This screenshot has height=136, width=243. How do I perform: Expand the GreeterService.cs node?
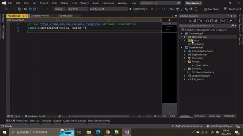click(x=188, y=72)
